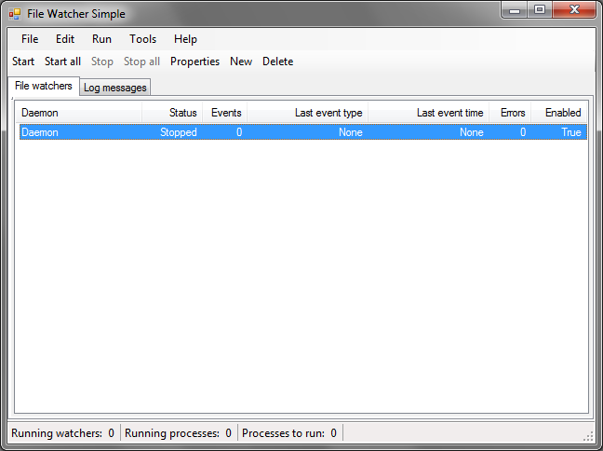Screen dimensions: 603x451
Task: Click Start all in the toolbar
Action: tap(62, 61)
